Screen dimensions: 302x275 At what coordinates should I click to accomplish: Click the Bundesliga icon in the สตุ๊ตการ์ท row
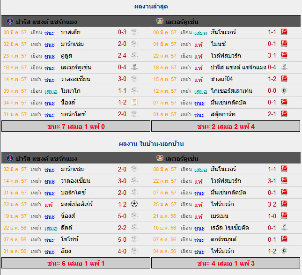tap(284, 114)
